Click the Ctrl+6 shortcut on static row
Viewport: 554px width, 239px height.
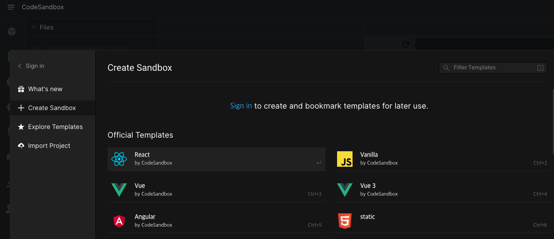click(x=540, y=225)
